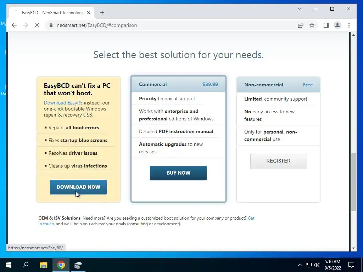
Task: Click the Commercial plan header
Action: (x=178, y=84)
